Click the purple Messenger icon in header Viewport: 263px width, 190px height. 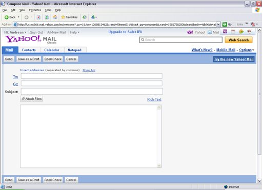point(225,31)
